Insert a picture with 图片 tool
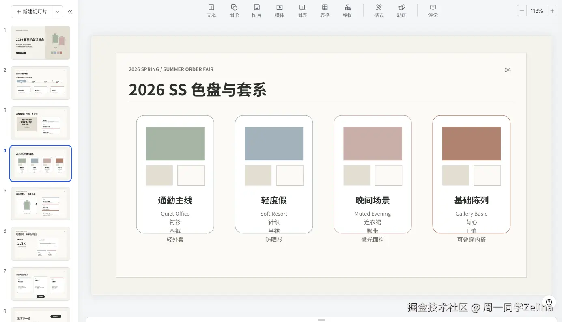The height and width of the screenshot is (322, 562). click(x=257, y=11)
